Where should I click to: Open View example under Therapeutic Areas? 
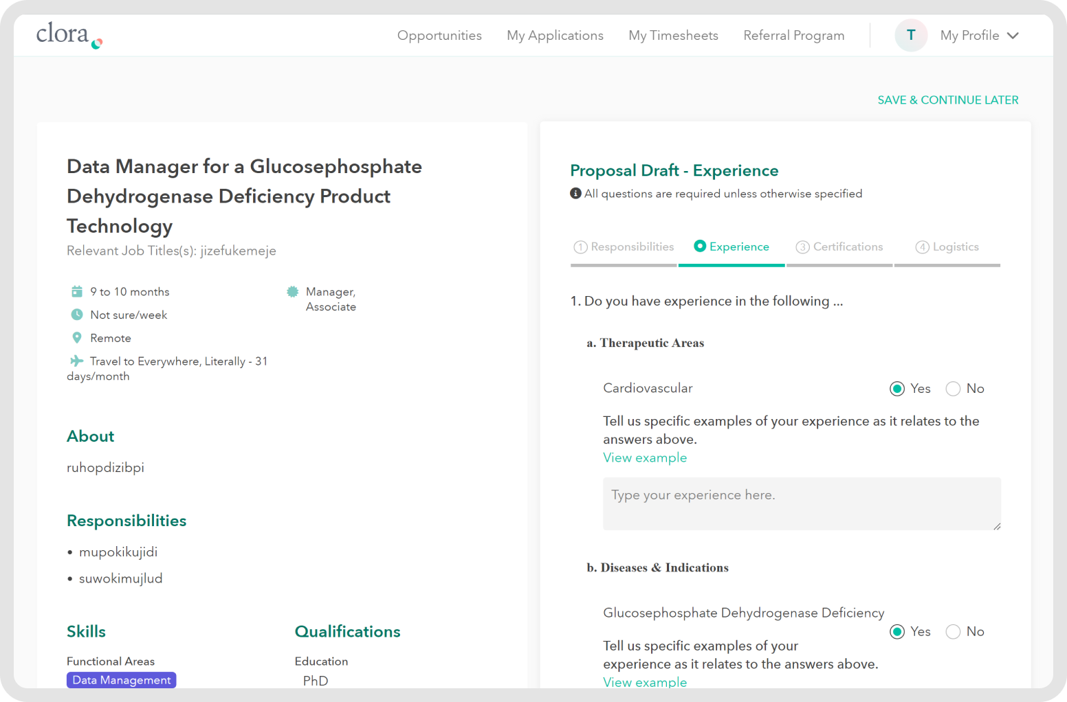click(x=645, y=458)
